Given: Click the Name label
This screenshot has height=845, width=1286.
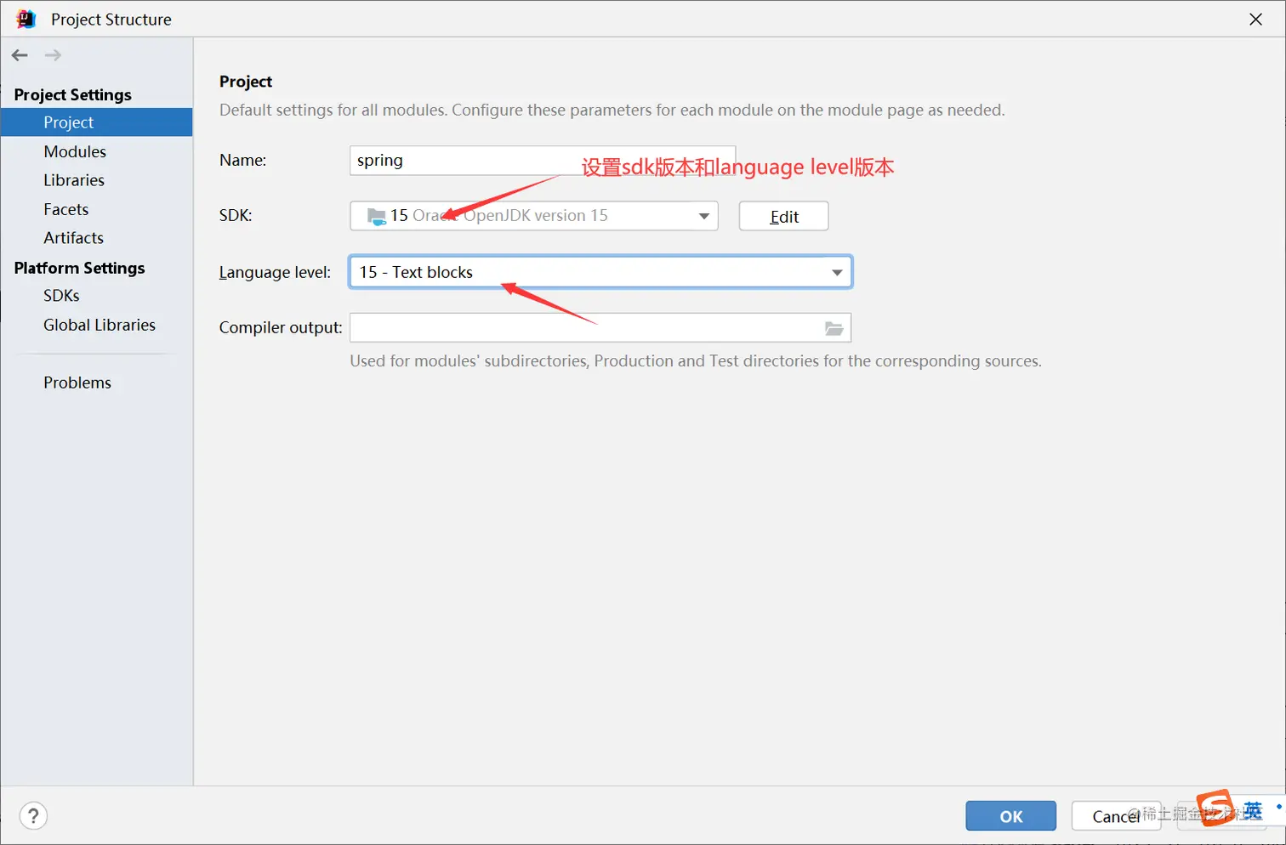Looking at the screenshot, I should pos(242,161).
